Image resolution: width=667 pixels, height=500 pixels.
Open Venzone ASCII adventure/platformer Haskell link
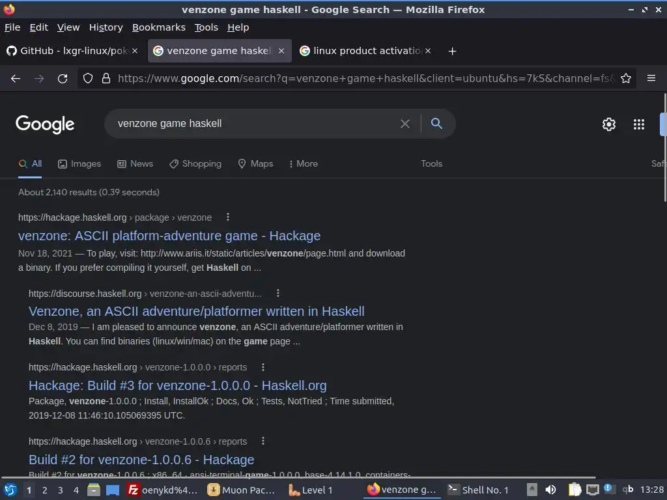pos(197,312)
